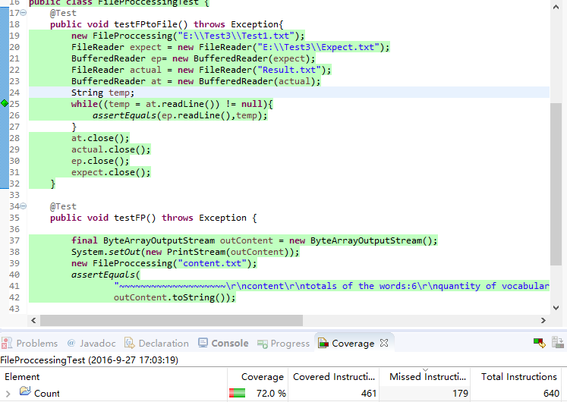Click the "E:\\Test3\\Expect.txt" string
Viewport: 567px width, 402px height.
click(x=318, y=47)
